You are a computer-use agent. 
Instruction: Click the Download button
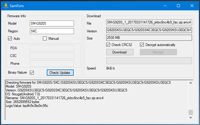click(120, 52)
